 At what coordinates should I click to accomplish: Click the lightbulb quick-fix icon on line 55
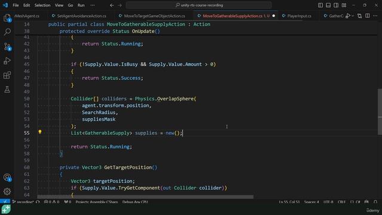click(40, 132)
